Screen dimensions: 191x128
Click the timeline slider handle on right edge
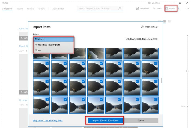tap(187, 71)
